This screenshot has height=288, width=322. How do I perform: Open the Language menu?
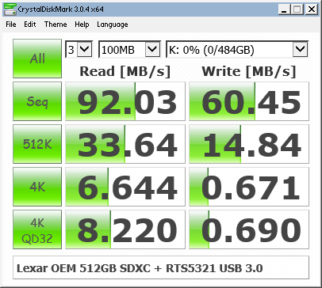click(x=113, y=25)
